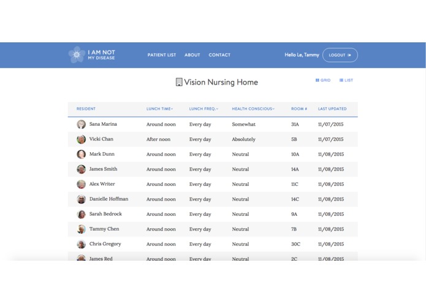Click the I Am Not My Disease title
Image resolution: width=426 pixels, height=303 pixels.
(101, 55)
